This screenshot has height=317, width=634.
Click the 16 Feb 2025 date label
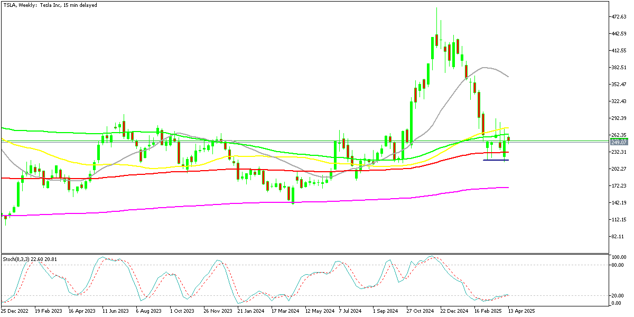(489, 312)
